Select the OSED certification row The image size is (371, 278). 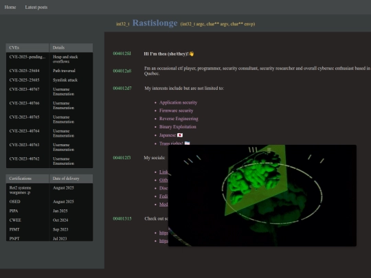point(49,202)
